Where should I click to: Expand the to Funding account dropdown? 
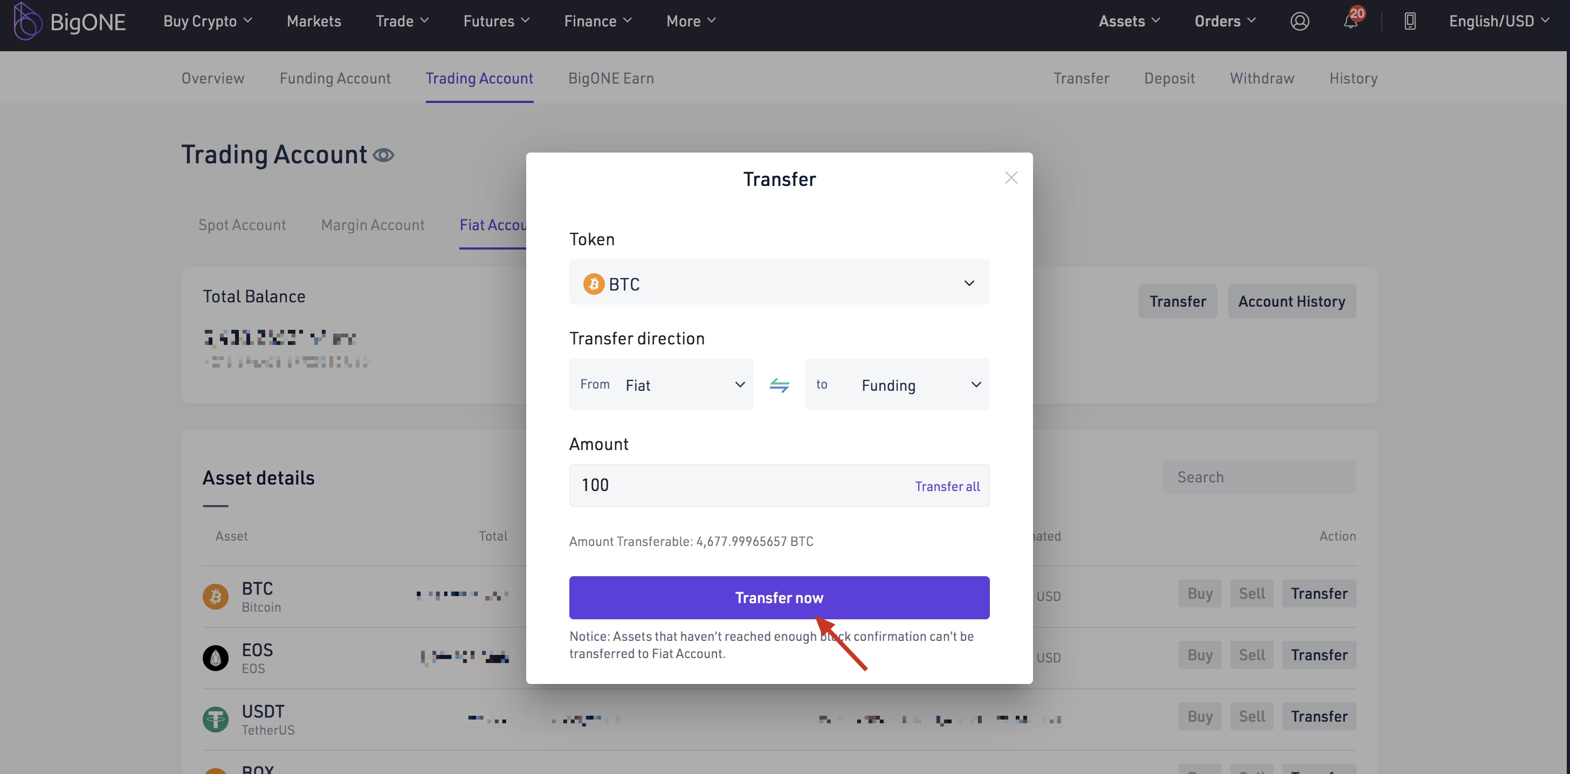click(x=897, y=384)
